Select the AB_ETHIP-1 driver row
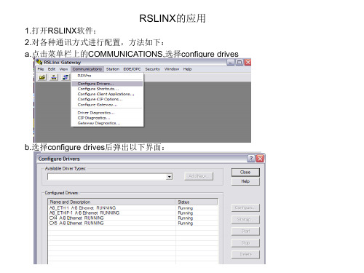The image size is (364, 273). click(x=133, y=213)
